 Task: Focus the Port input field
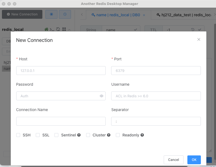tap(156, 71)
